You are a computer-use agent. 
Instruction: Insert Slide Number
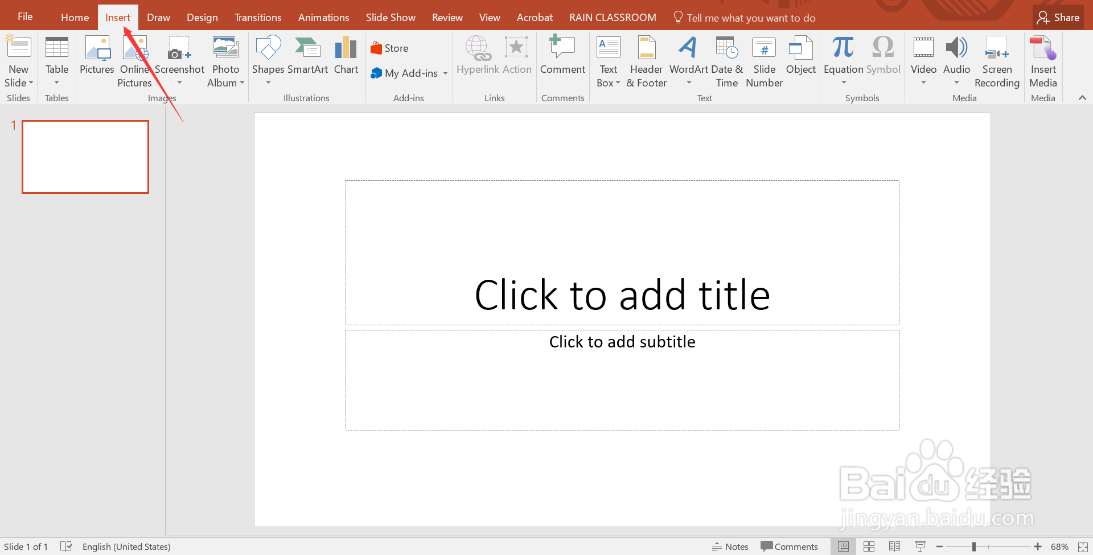click(x=764, y=61)
